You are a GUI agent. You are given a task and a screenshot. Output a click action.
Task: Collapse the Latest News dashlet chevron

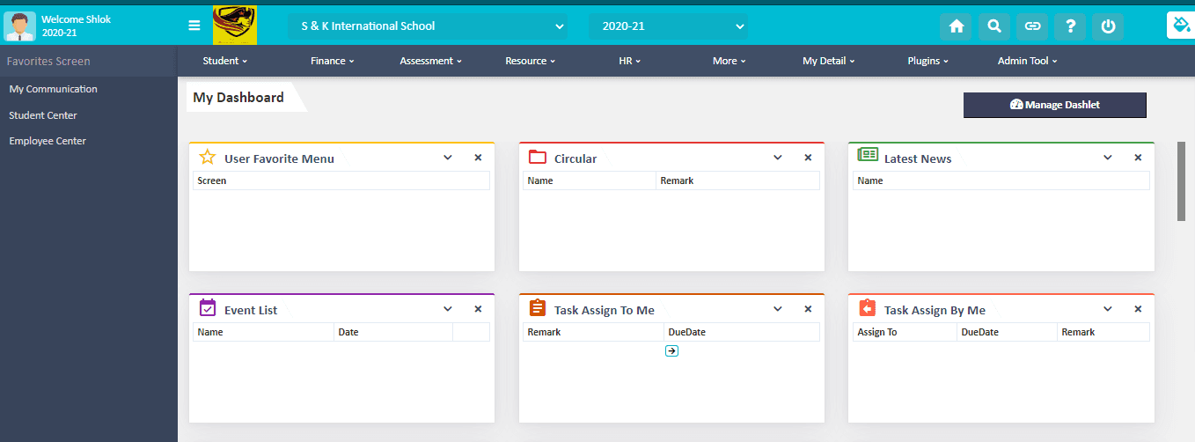click(x=1108, y=158)
